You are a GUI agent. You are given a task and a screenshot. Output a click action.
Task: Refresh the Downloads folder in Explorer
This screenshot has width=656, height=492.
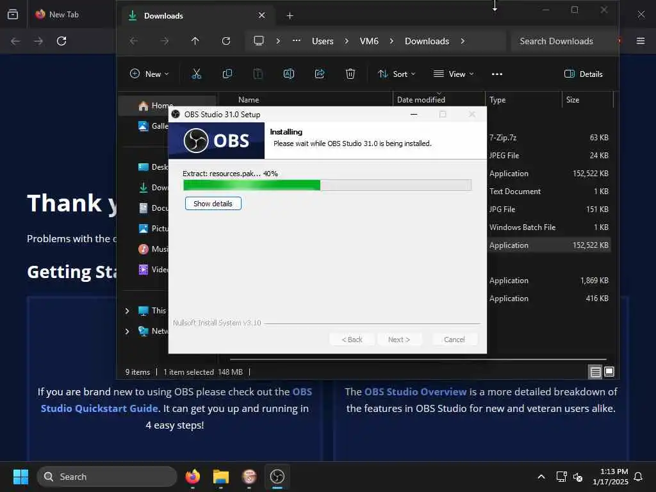click(x=226, y=41)
